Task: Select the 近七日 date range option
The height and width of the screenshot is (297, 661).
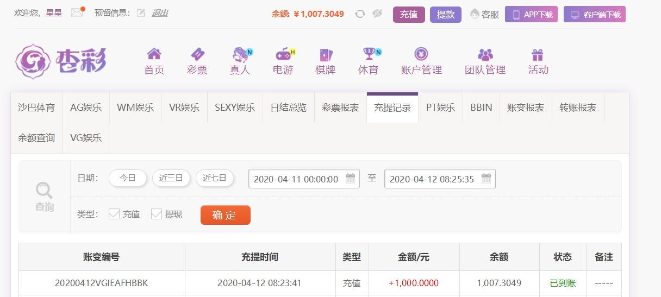Action: click(x=215, y=178)
